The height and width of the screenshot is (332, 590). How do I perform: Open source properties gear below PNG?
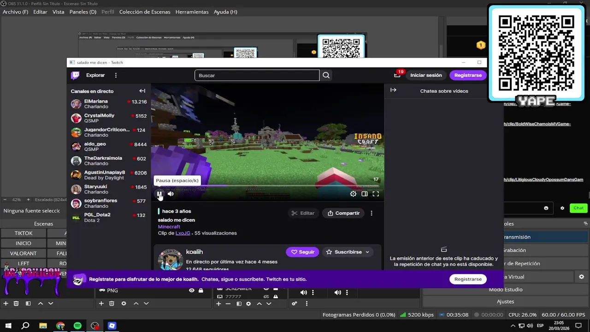click(x=124, y=303)
